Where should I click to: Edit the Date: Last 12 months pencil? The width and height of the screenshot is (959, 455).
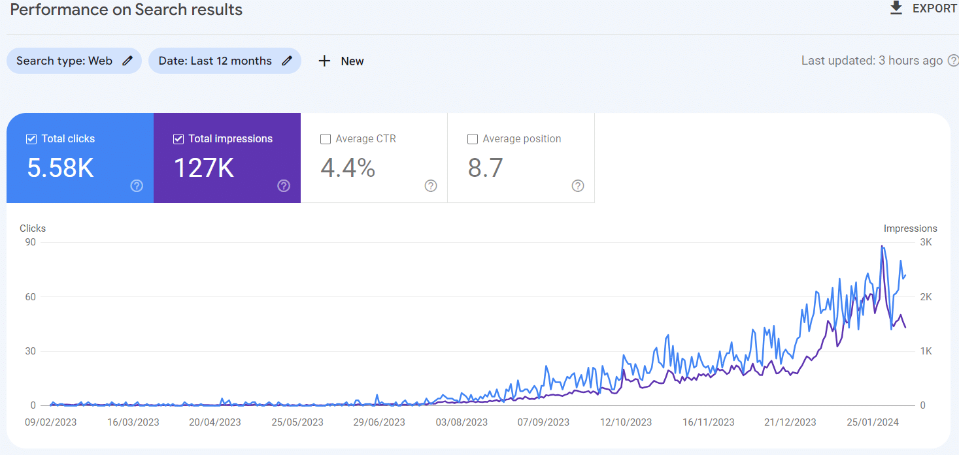[287, 61]
